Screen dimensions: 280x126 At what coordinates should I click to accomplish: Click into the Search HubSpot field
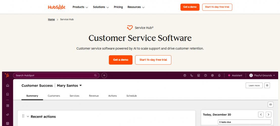[56, 75]
